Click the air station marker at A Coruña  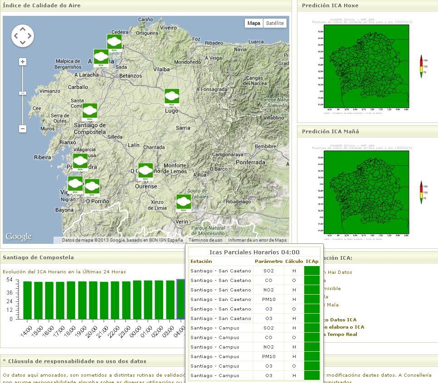(x=101, y=58)
